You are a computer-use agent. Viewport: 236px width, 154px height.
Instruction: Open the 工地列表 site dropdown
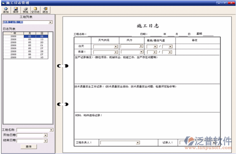[x=50, y=22]
